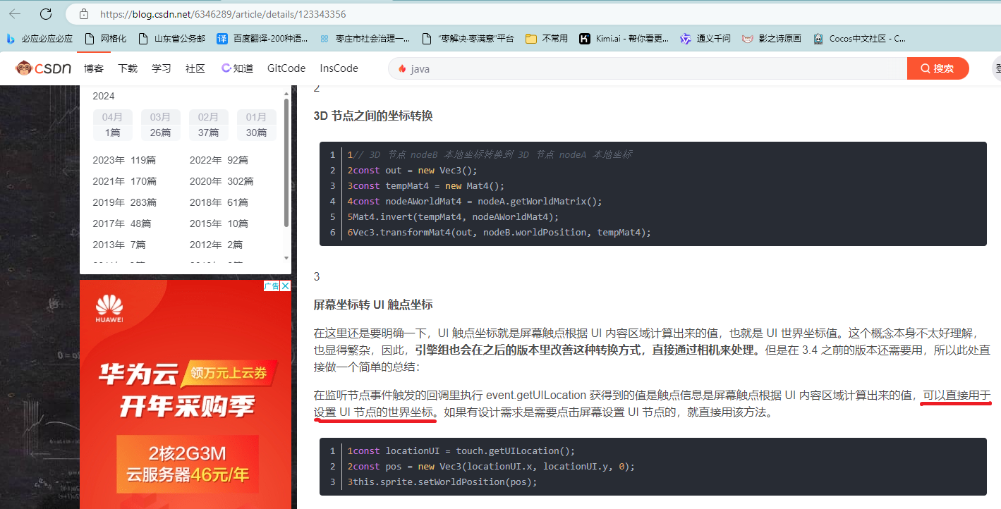The image size is (1001, 509).
Task: Click code line with touch.getUILocation()
Action: click(461, 450)
